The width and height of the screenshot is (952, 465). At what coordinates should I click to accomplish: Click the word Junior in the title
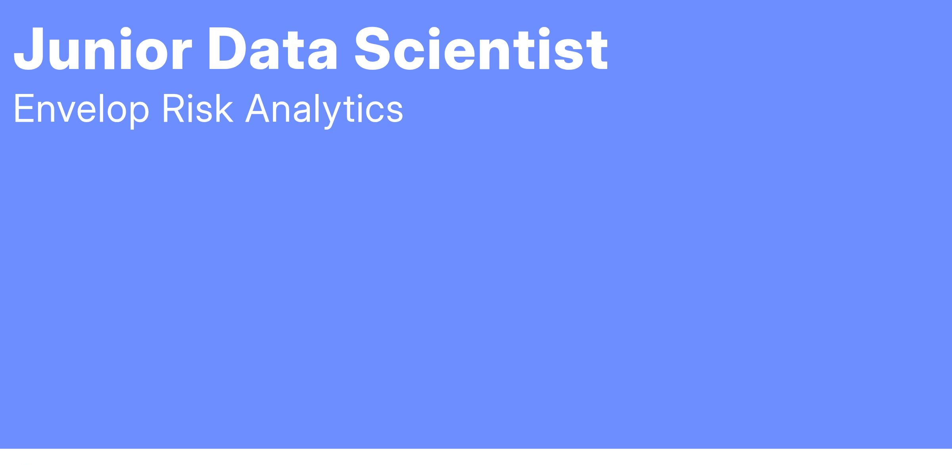coord(103,49)
